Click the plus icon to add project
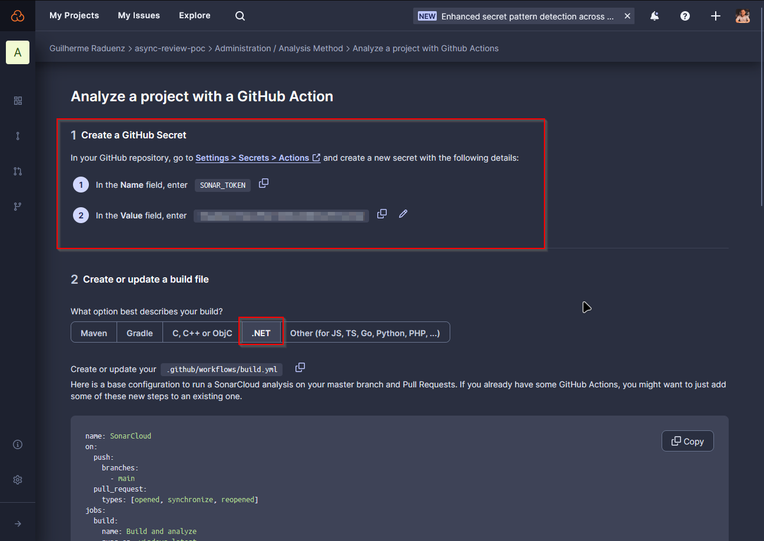The height and width of the screenshot is (541, 764). (716, 16)
